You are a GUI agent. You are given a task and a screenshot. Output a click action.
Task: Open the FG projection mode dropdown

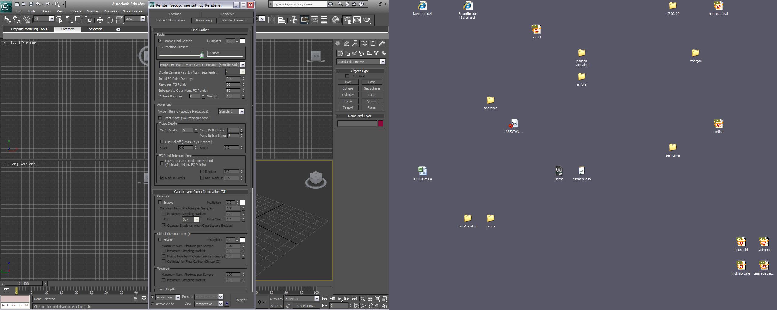coord(202,65)
